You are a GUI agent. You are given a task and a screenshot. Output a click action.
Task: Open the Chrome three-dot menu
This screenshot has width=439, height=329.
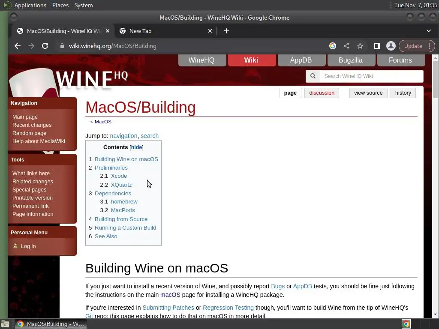point(430,46)
